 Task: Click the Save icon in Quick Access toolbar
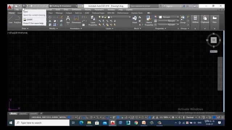pyautogui.click(x=24, y=6)
